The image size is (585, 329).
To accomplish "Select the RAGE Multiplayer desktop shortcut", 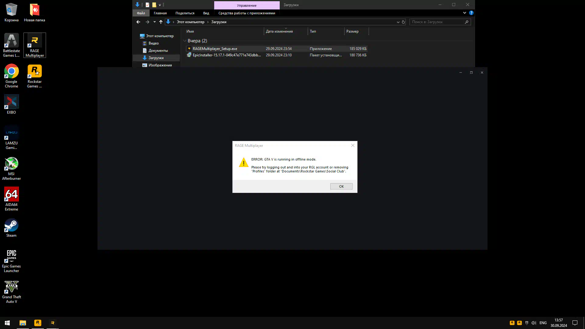I will click(34, 45).
